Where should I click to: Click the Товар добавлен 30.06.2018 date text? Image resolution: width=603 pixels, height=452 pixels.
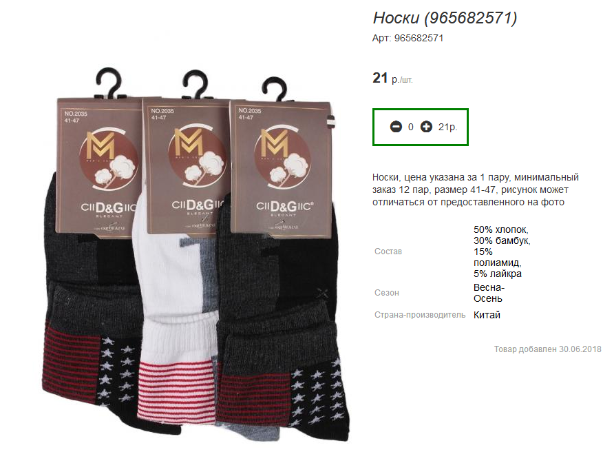point(548,349)
